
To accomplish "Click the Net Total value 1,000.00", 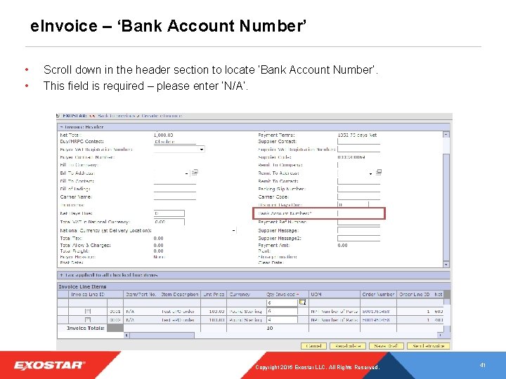I will [163, 135].
